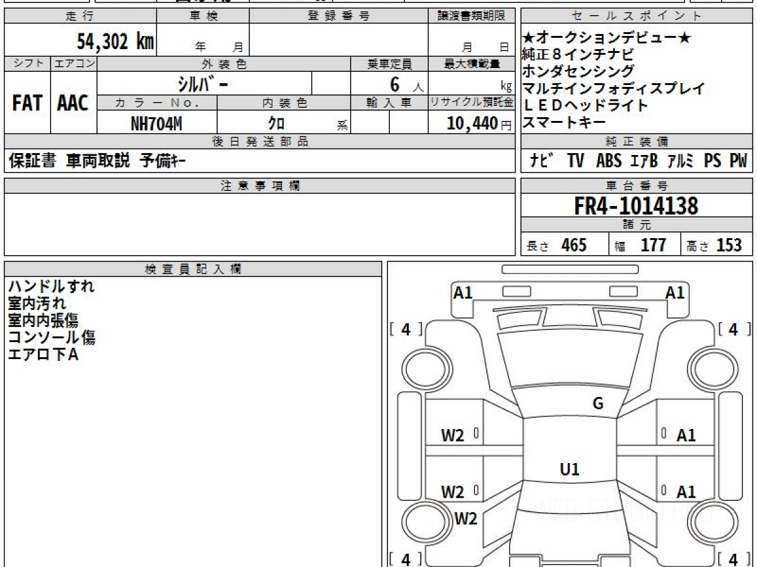Click the FAT shift value

click(x=27, y=103)
